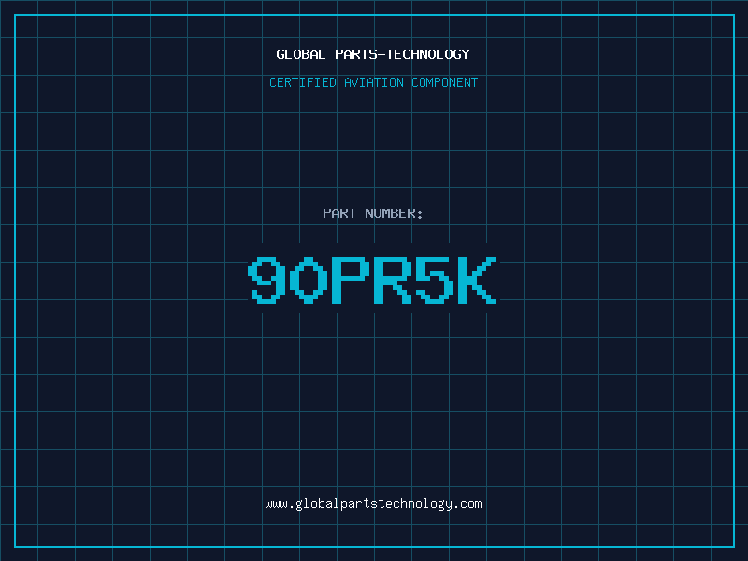This screenshot has height=561, width=748.
Task: Select the part number 90PR5K
Action: coord(373,280)
